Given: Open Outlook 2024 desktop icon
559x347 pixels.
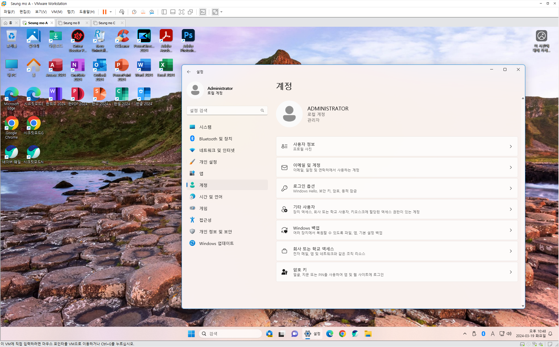Looking at the screenshot, I should tap(100, 70).
